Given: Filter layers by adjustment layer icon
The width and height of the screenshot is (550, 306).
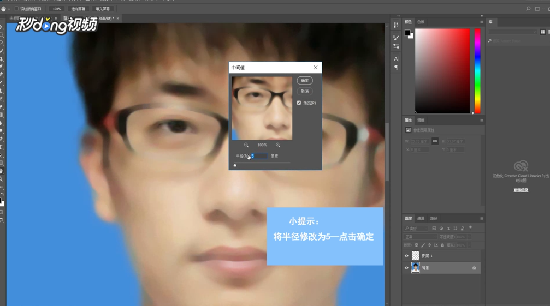Looking at the screenshot, I should tap(441, 229).
